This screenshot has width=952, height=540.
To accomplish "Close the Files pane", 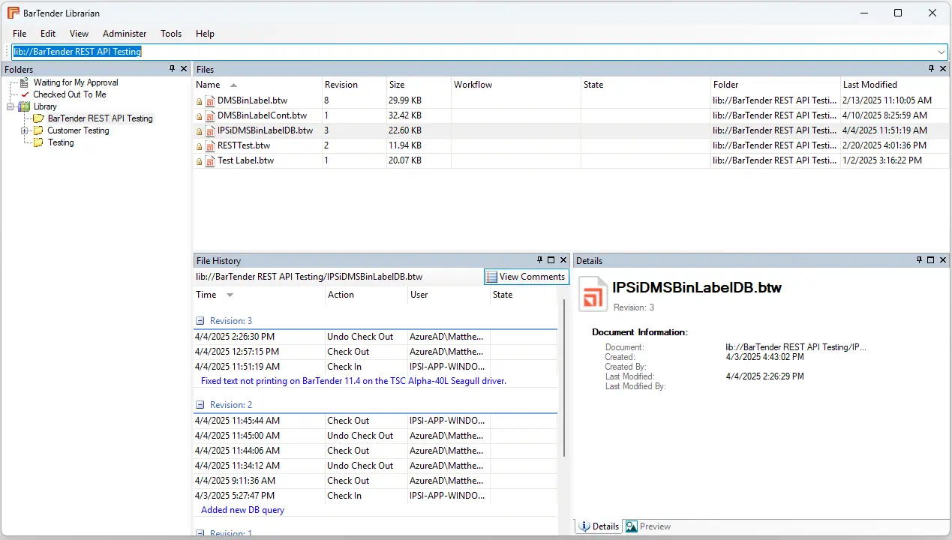I will (x=943, y=69).
